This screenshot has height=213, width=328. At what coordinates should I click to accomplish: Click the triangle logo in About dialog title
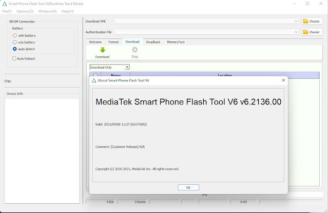[94, 80]
